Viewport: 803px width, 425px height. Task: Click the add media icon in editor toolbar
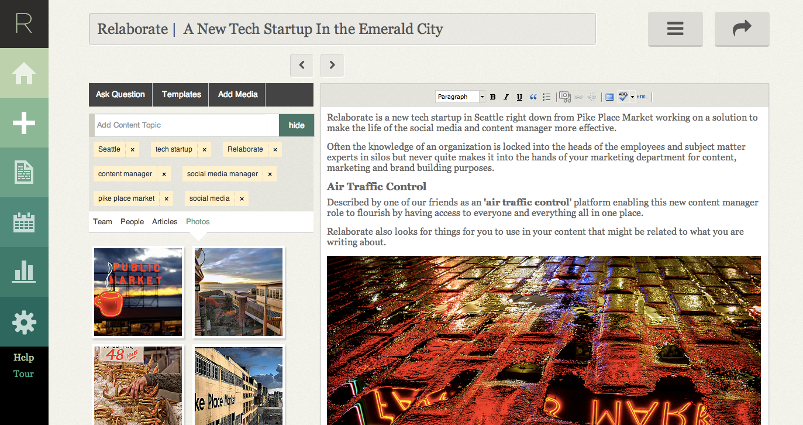564,97
